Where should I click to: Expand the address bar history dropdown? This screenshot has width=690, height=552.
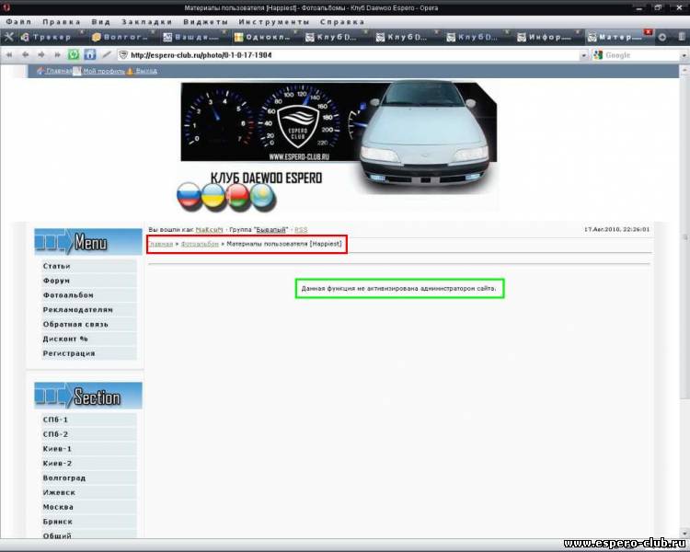(x=583, y=55)
